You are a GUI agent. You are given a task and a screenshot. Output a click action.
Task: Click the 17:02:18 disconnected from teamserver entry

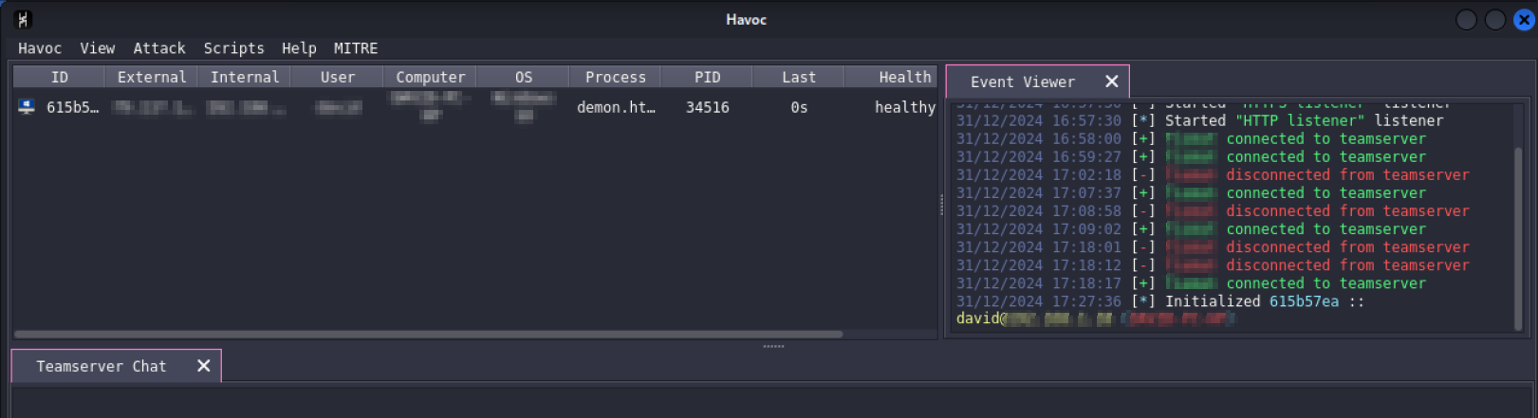coord(1213,174)
